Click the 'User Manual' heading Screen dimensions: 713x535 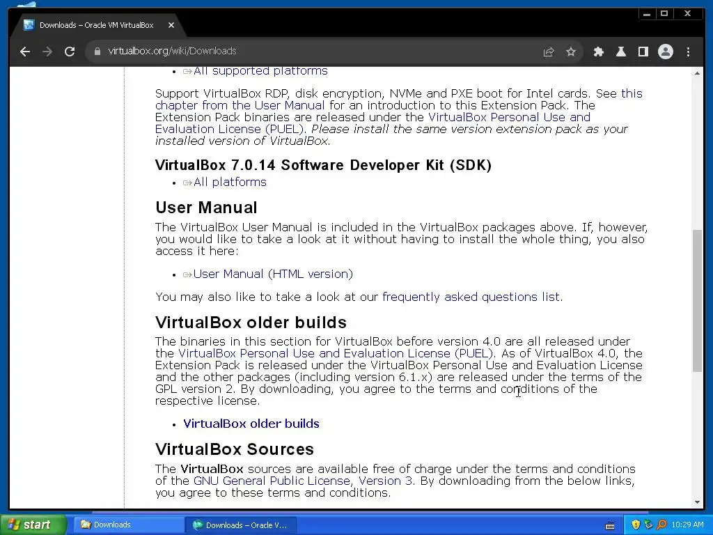click(x=206, y=208)
